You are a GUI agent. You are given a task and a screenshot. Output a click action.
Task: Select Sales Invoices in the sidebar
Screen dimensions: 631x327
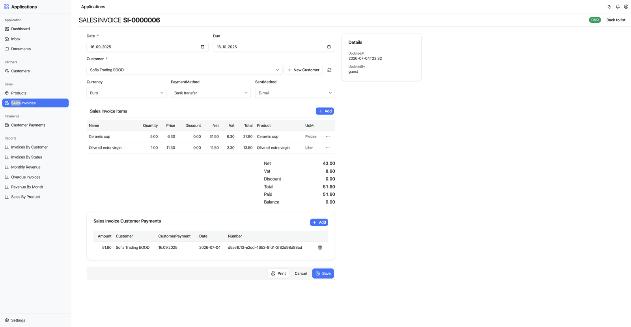point(35,103)
